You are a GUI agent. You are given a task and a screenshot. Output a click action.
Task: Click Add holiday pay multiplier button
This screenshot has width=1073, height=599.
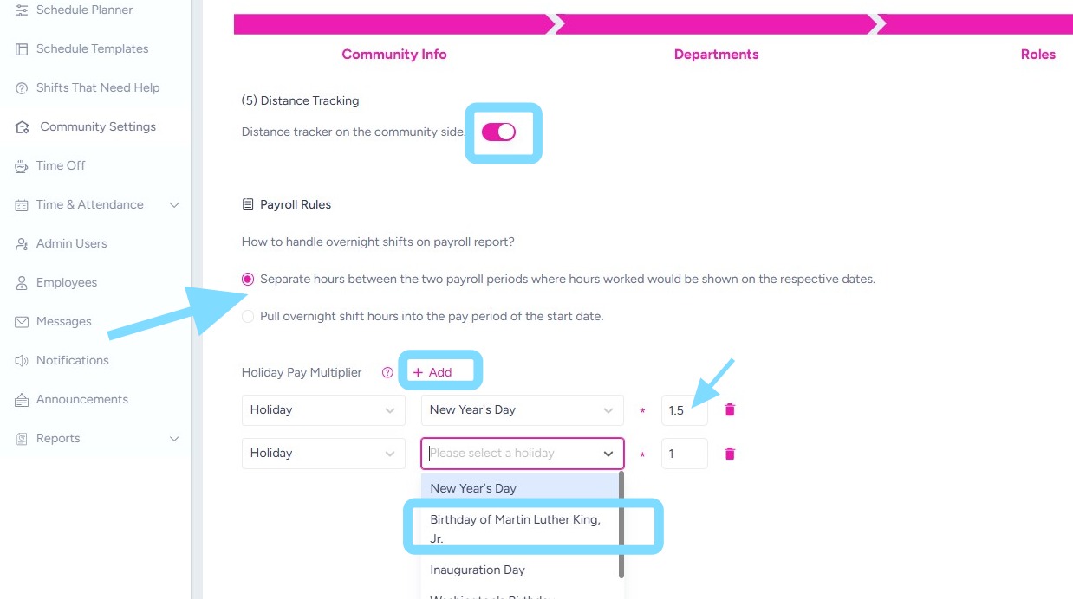point(432,372)
